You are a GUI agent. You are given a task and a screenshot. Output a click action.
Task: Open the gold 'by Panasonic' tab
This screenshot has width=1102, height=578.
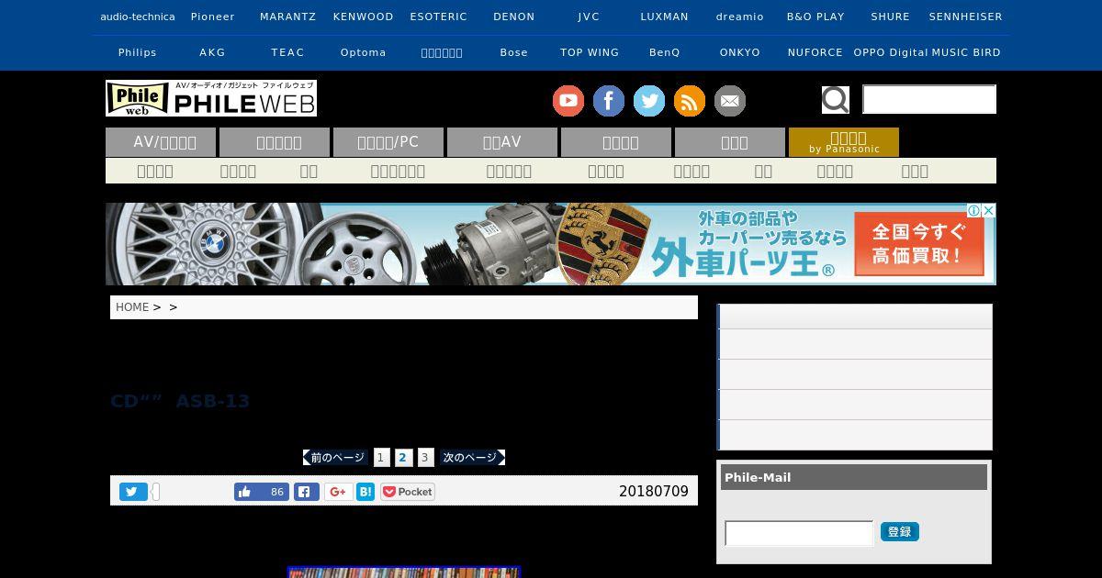point(844,142)
